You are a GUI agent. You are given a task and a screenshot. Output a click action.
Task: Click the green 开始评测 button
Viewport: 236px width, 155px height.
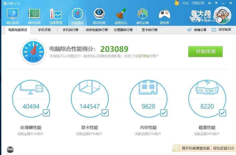205,52
